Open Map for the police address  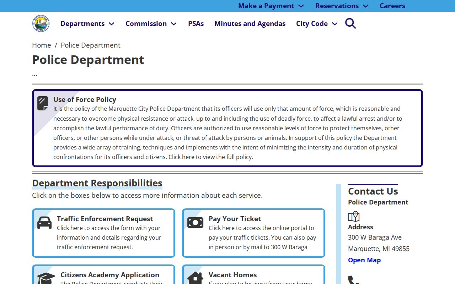pyautogui.click(x=364, y=260)
